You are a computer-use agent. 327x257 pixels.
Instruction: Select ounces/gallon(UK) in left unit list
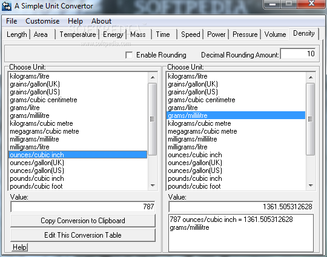78,163
